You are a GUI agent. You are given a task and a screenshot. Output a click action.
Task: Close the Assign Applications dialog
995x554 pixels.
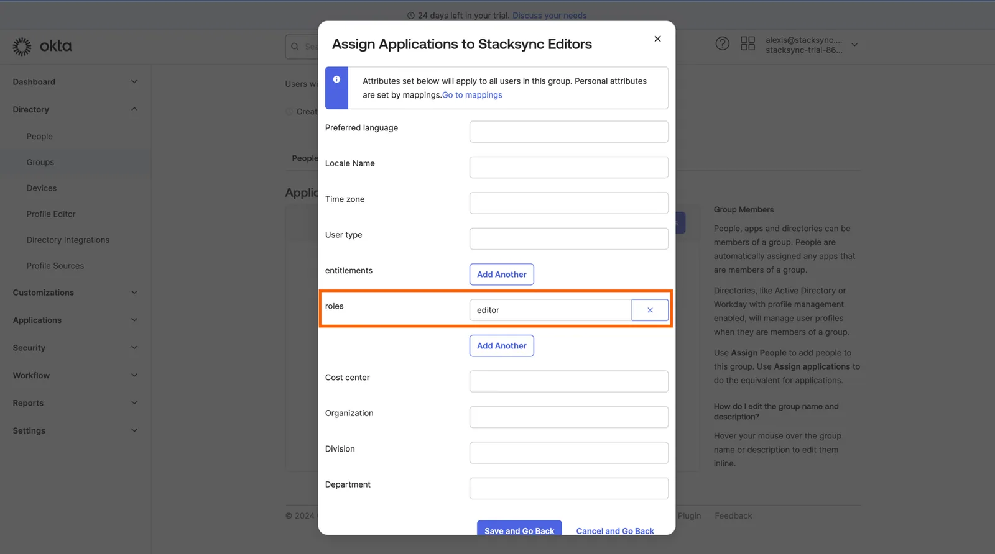pos(657,39)
